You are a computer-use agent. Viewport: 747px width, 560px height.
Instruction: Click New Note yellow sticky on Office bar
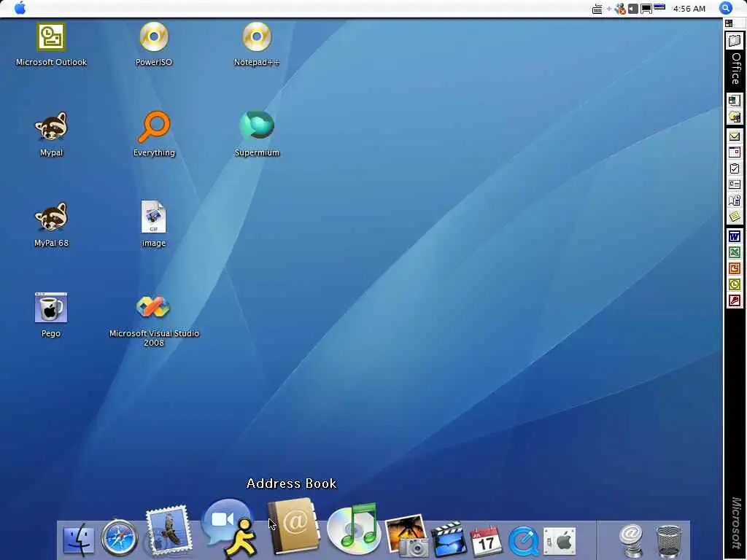(x=734, y=217)
